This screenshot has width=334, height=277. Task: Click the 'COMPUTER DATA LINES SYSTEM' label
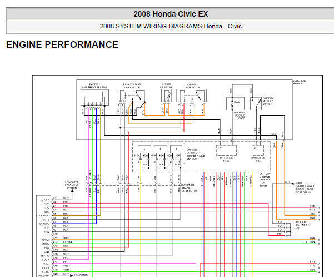click(x=72, y=185)
